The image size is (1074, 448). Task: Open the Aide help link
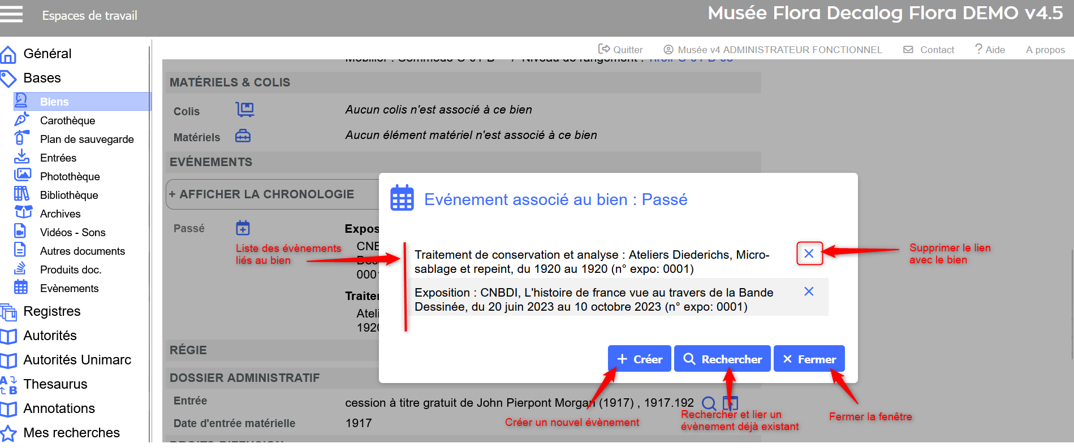(x=990, y=50)
